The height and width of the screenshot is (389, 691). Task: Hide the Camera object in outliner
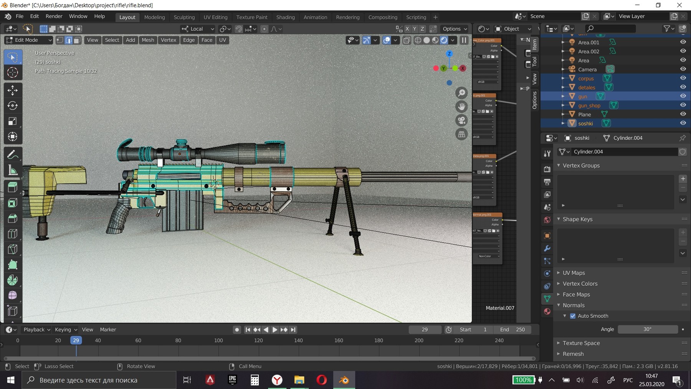pyautogui.click(x=683, y=69)
